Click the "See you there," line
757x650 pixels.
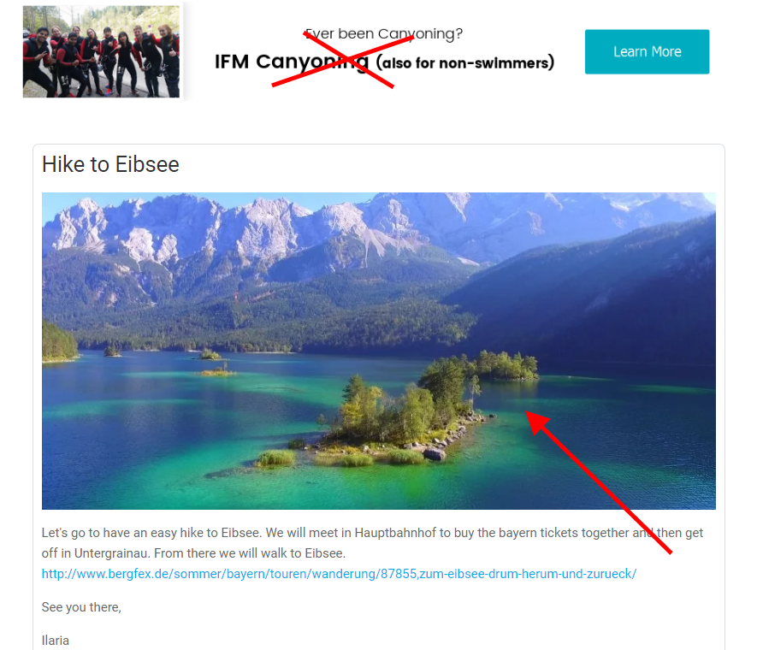tap(81, 607)
